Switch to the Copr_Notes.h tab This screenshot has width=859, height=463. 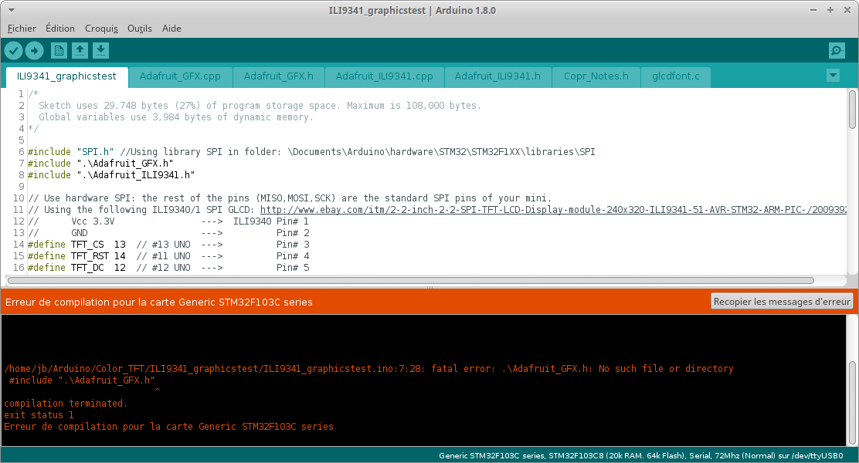tap(596, 76)
